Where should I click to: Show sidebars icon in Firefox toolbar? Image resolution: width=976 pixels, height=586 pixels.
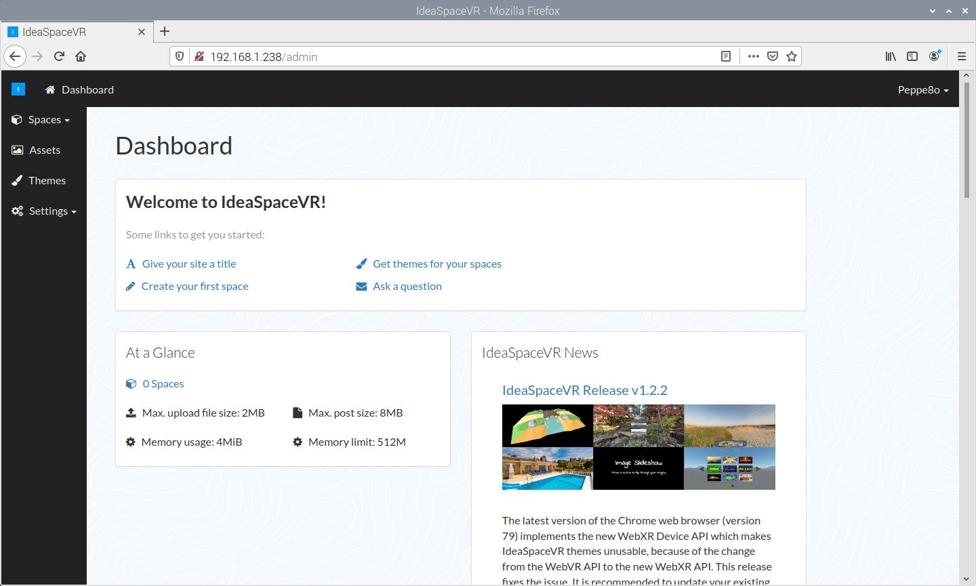pyautogui.click(x=912, y=56)
